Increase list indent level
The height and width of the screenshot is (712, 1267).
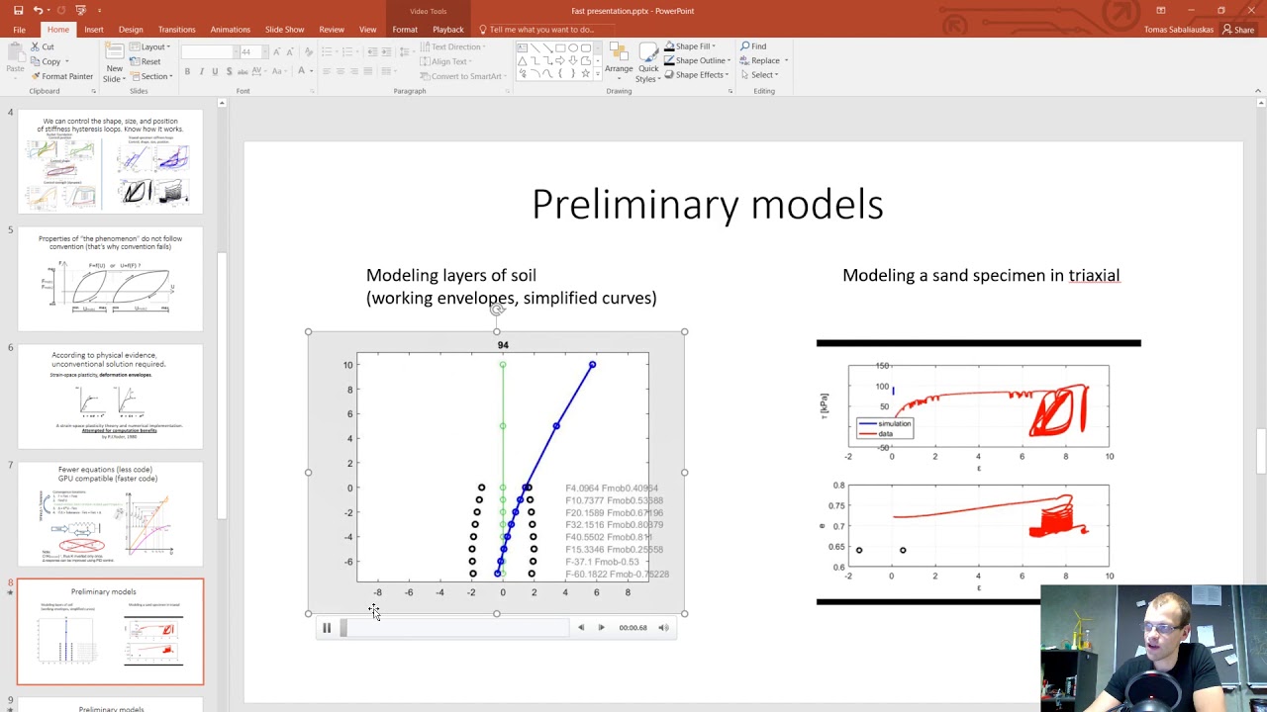[387, 51]
